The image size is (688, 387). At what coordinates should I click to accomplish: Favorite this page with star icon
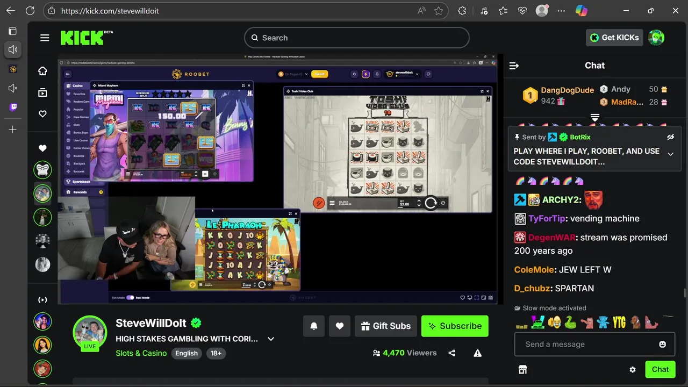[439, 11]
